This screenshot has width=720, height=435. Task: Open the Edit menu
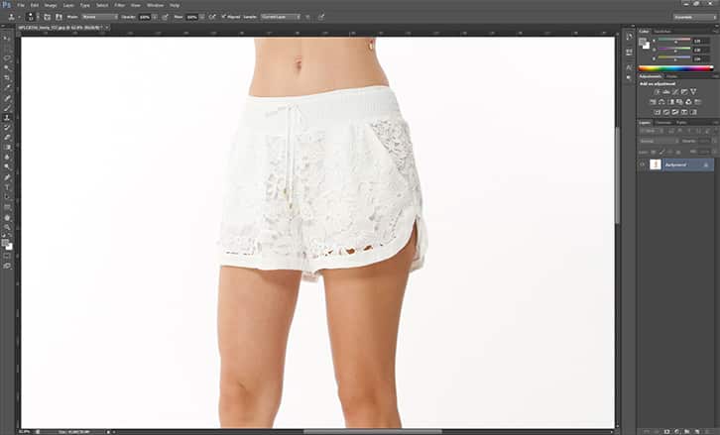(x=35, y=5)
